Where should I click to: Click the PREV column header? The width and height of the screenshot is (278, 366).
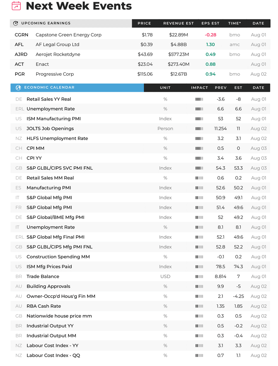[221, 88]
